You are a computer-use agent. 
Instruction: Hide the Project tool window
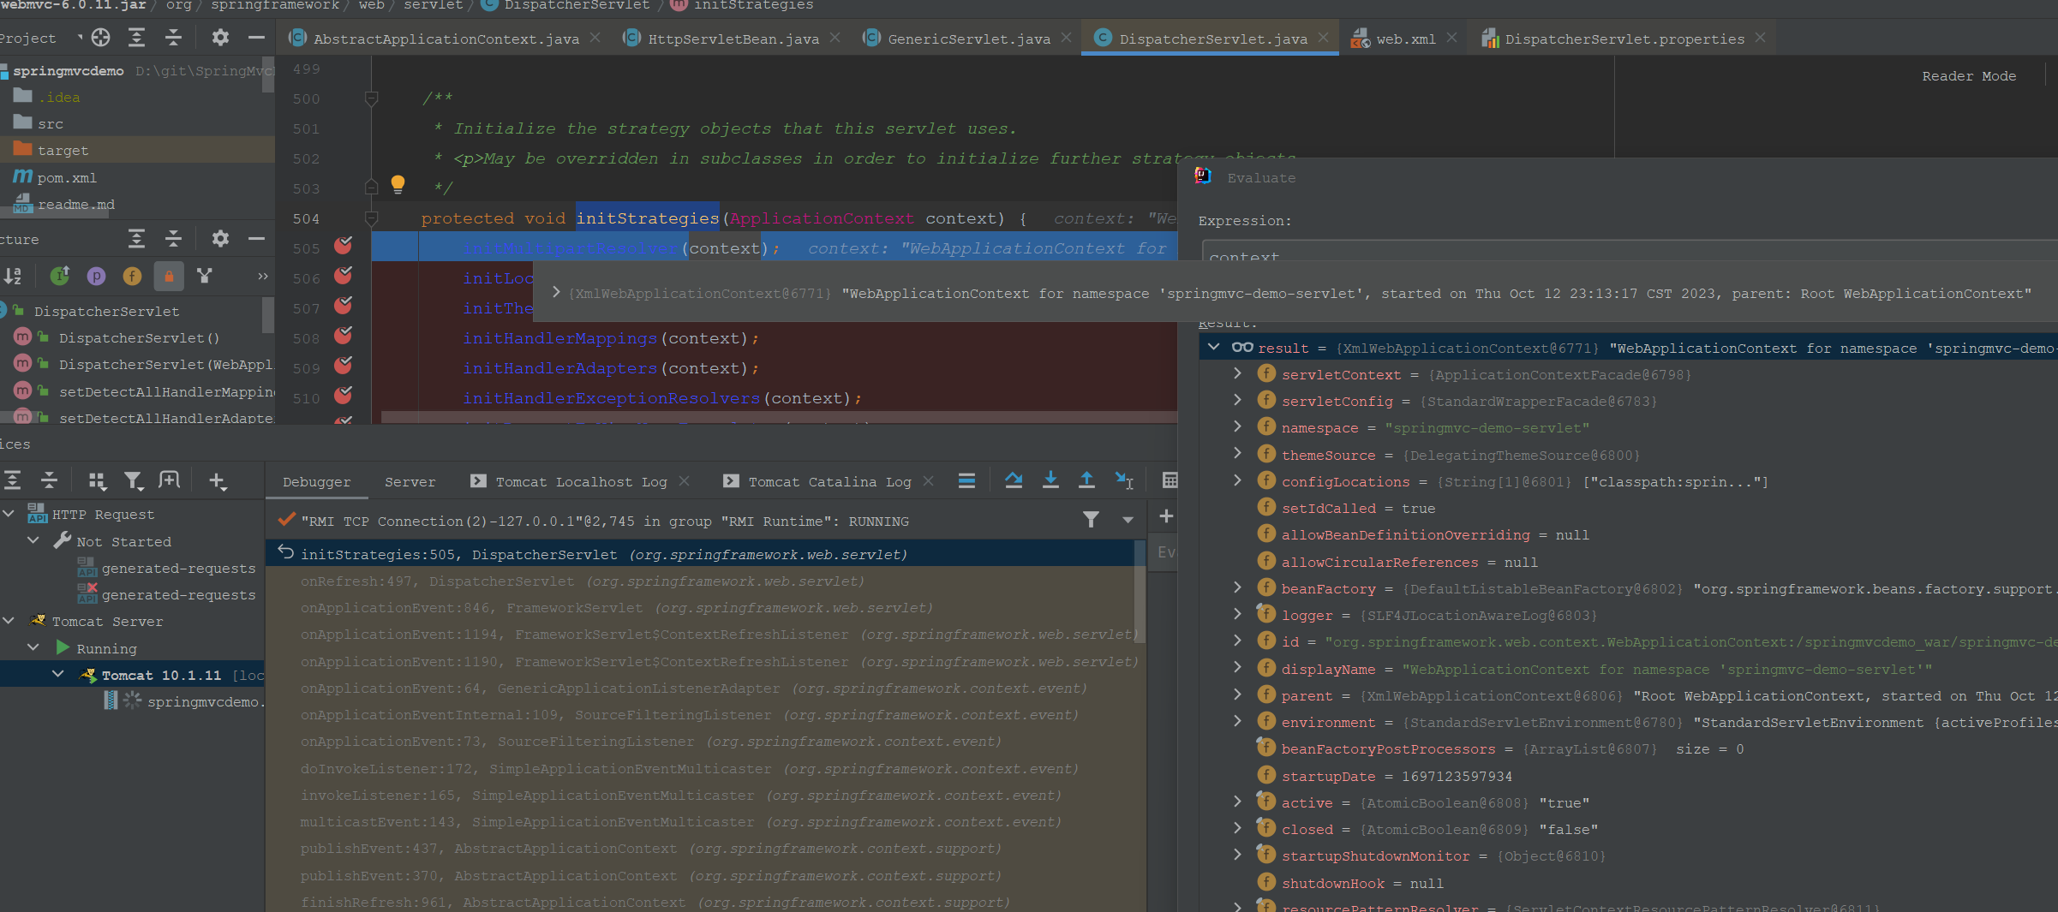[255, 37]
